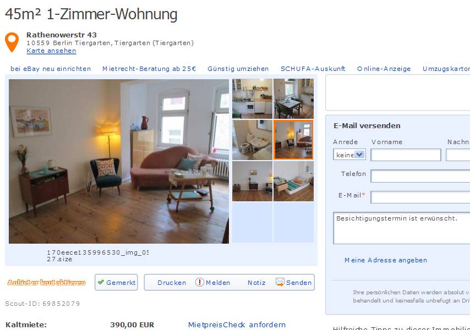Click the Notiz button
This screenshot has height=330, width=470.
[x=256, y=282]
